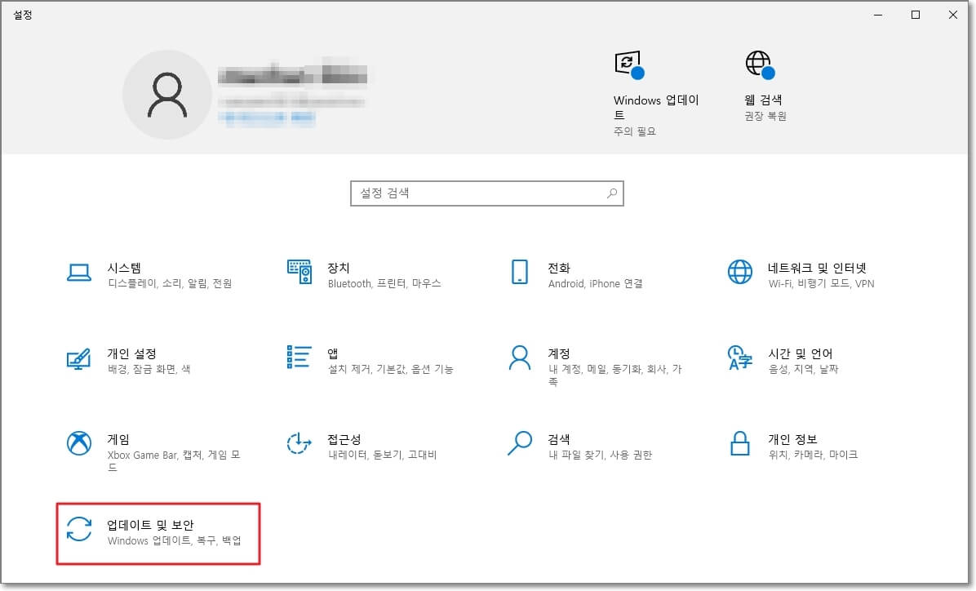Click Android, iPhone 연결 description

595,283
